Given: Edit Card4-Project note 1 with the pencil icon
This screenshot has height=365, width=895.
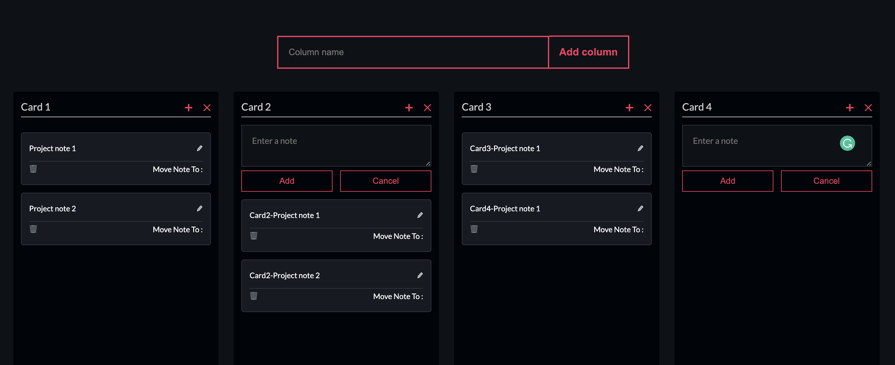Looking at the screenshot, I should (640, 208).
